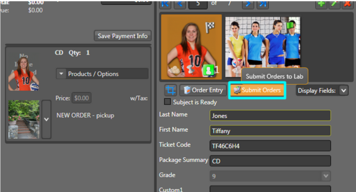Check the Subject is Ready box
This screenshot has width=356, height=192.
[x=167, y=102]
